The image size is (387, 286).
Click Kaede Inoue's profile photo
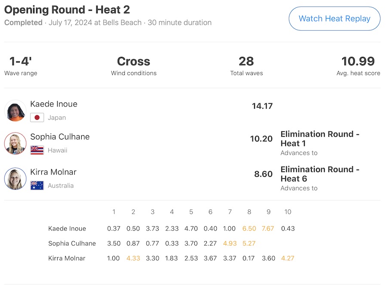(x=15, y=111)
